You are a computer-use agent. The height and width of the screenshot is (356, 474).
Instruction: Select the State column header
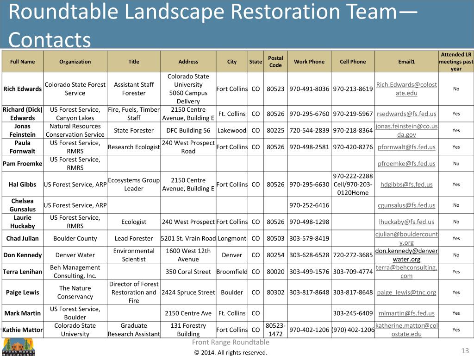256,62
